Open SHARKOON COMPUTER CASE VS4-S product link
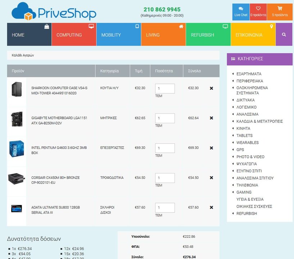 59,91
